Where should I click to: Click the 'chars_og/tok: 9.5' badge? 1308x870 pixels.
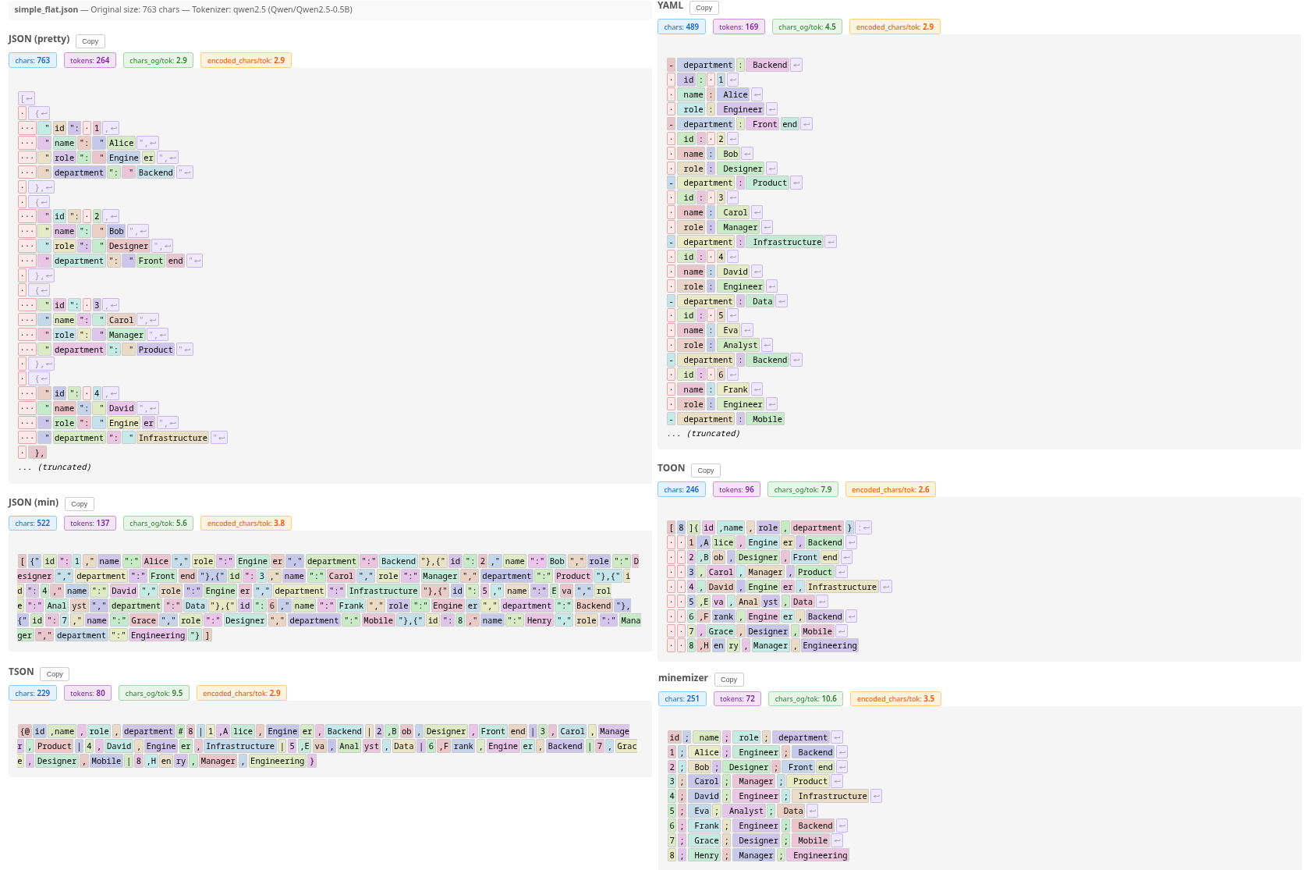(154, 693)
